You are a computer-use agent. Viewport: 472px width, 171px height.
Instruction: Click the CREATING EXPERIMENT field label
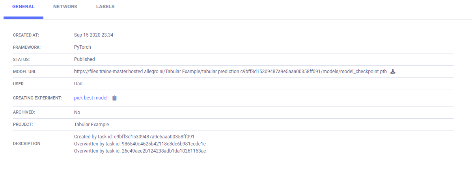pos(37,98)
